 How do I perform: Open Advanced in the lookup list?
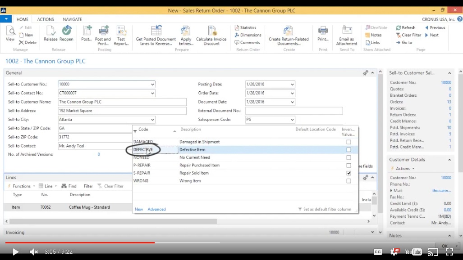click(x=156, y=209)
